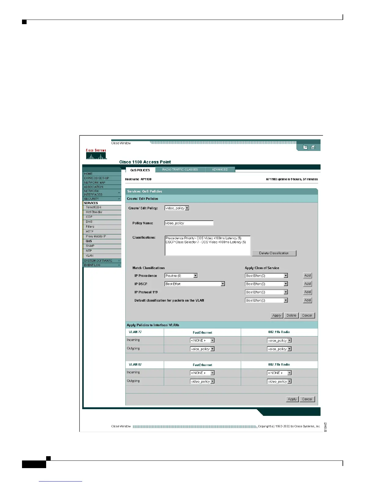Expand SYSTEM SOFTWARE menu
The width and height of the screenshot is (374, 484).
click(102, 261)
